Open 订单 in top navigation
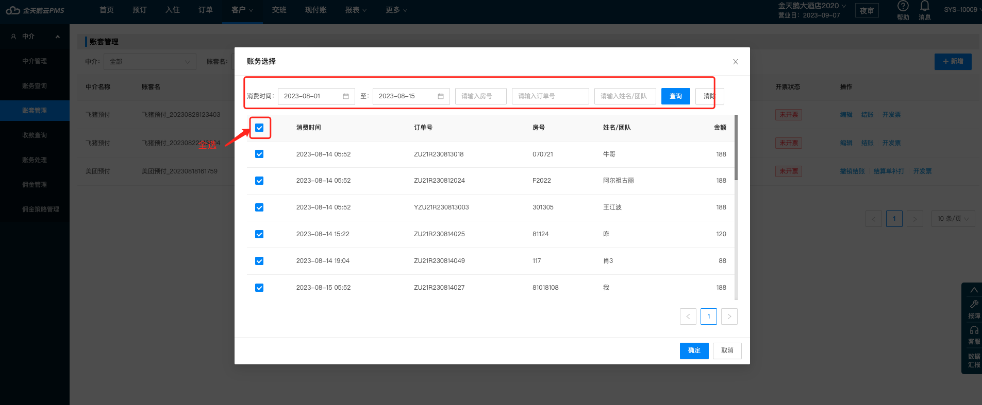 206,10
